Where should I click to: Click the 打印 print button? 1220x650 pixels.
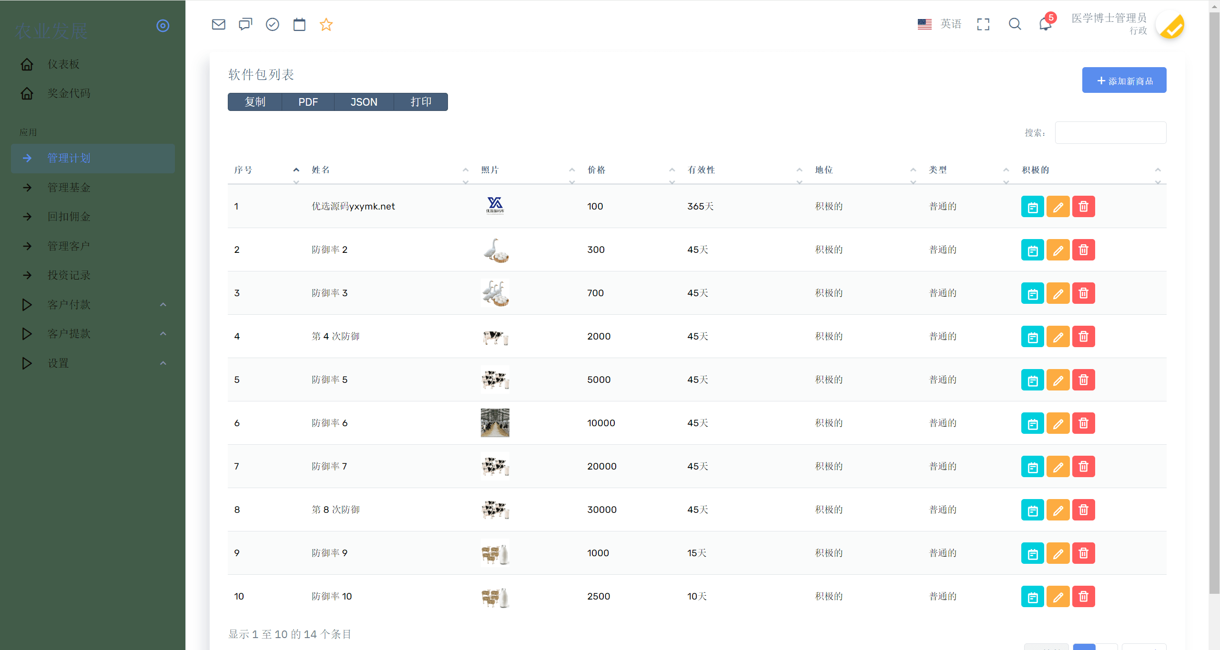421,102
